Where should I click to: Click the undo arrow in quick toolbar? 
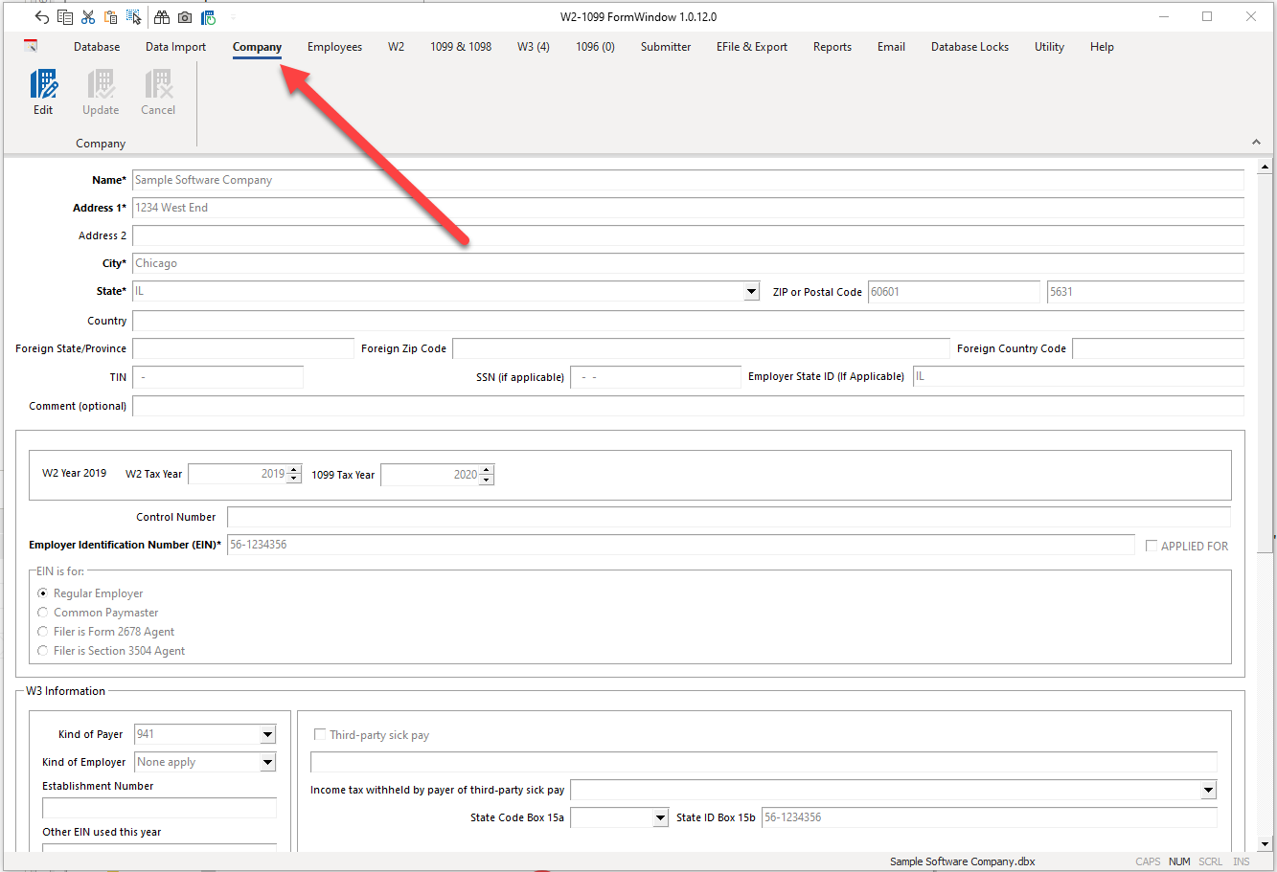click(41, 17)
